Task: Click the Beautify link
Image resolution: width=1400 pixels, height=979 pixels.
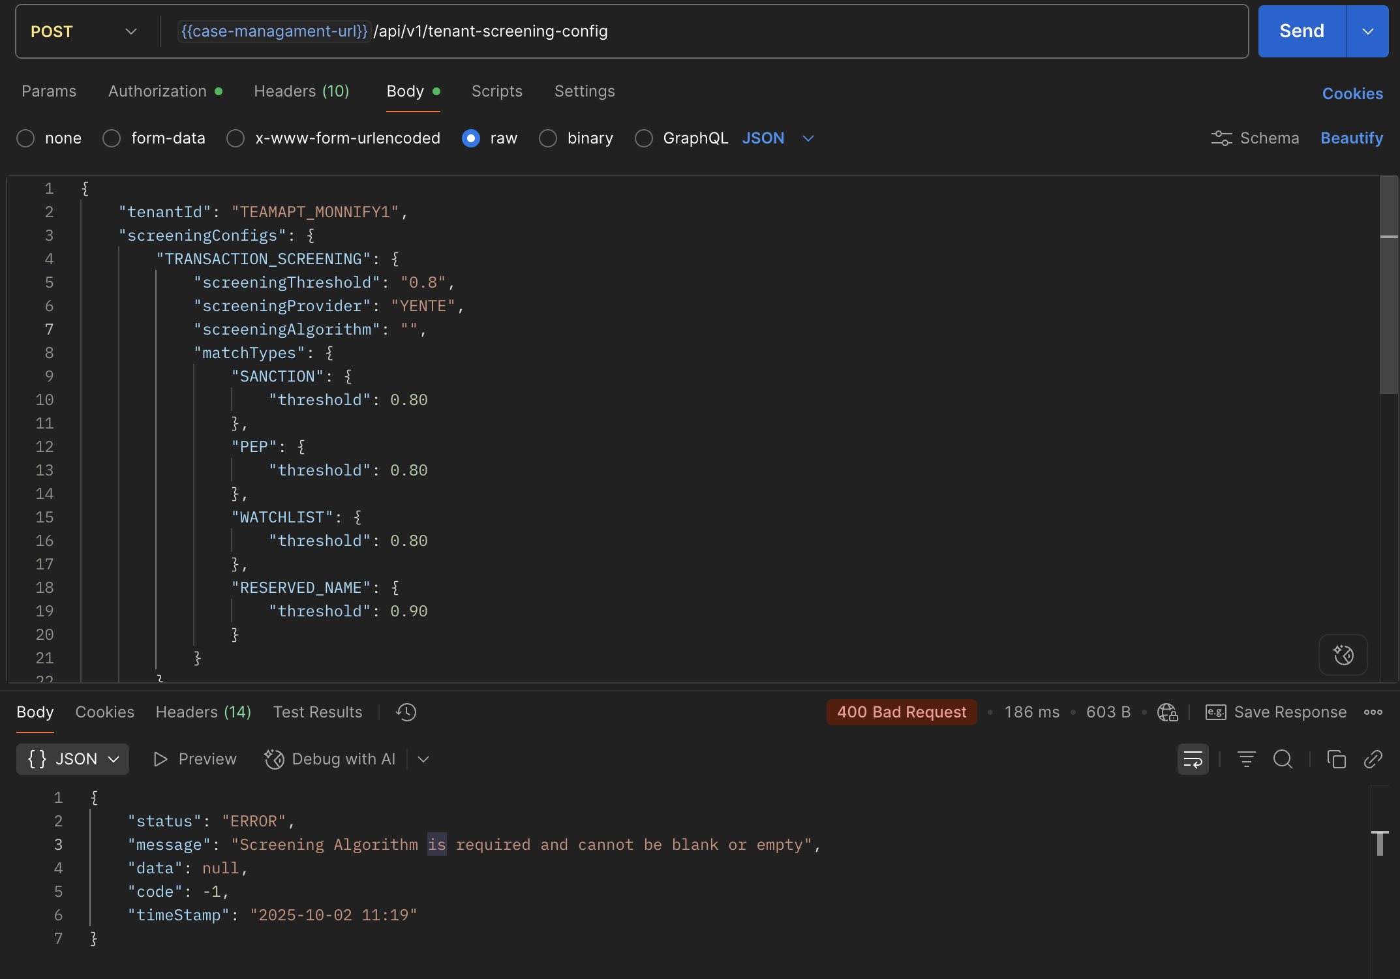Action: (x=1351, y=138)
